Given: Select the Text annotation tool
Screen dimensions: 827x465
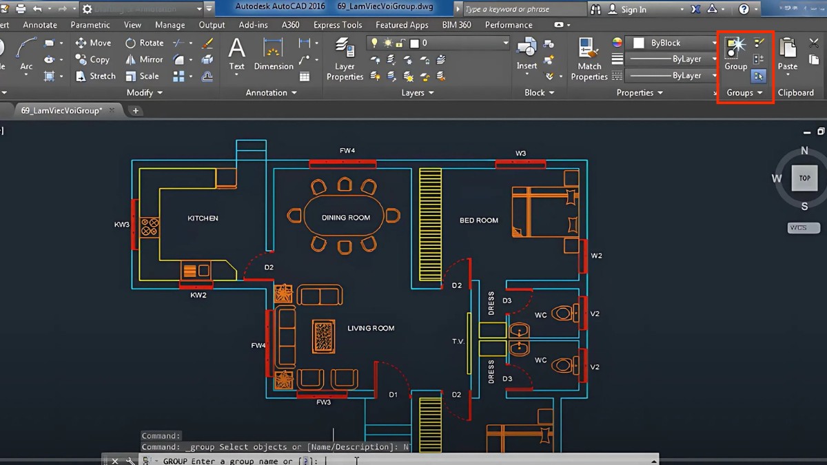Looking at the screenshot, I should (236, 54).
